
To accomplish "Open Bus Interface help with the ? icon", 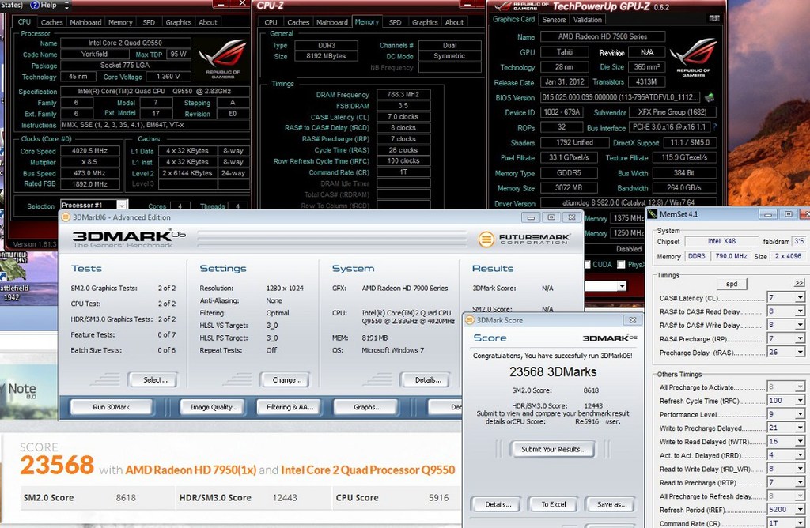I will [x=715, y=126].
